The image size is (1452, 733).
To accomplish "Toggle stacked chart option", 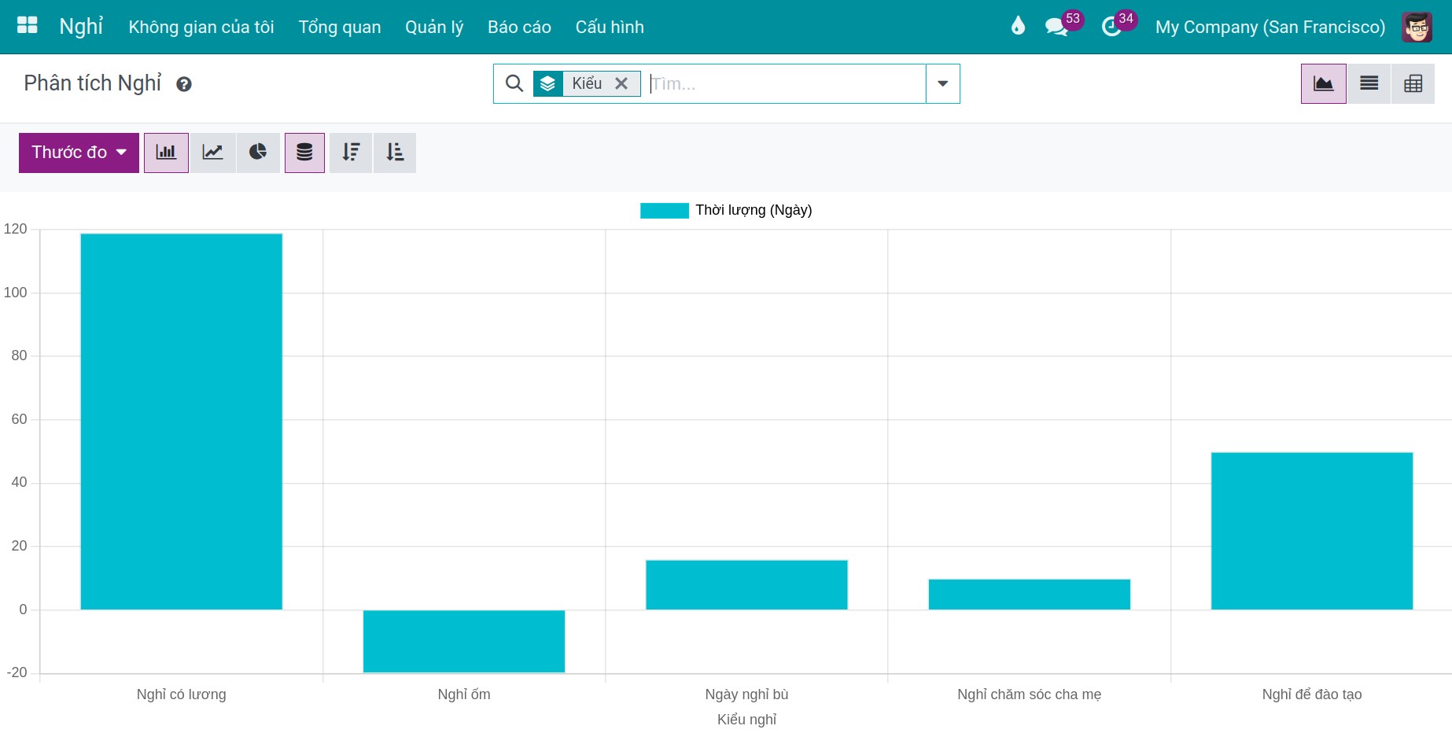I will [304, 153].
